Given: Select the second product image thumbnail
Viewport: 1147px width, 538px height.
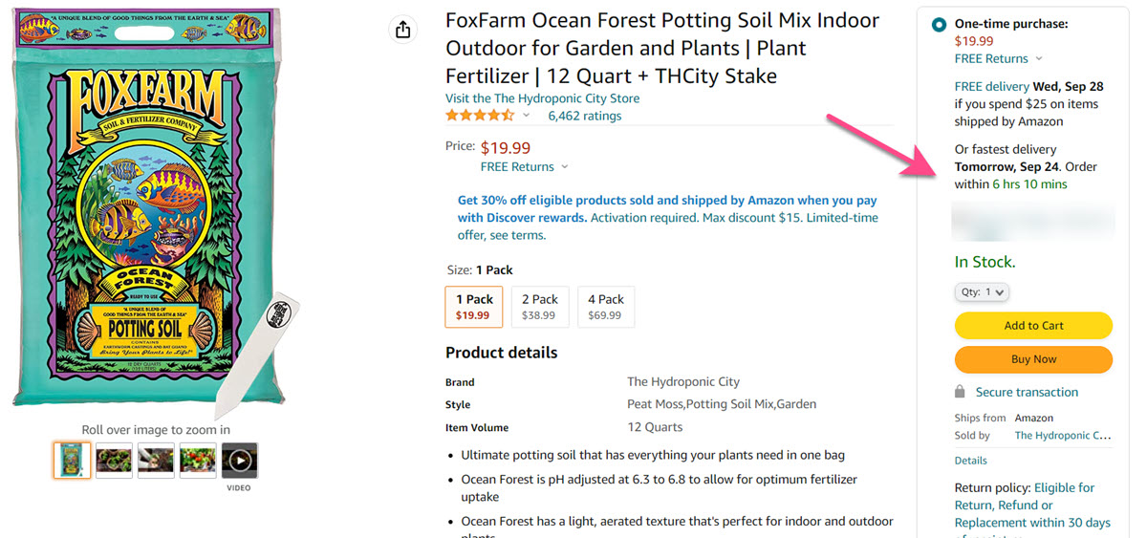Looking at the screenshot, I should coord(114,461).
